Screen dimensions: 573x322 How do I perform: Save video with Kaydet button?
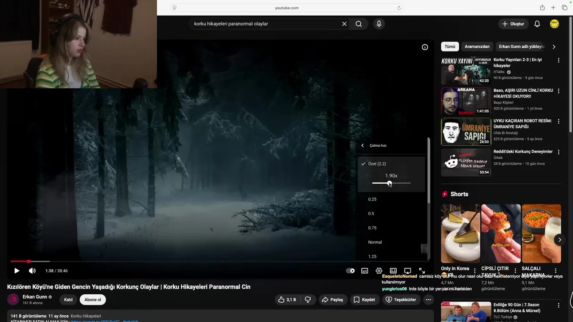[364, 300]
